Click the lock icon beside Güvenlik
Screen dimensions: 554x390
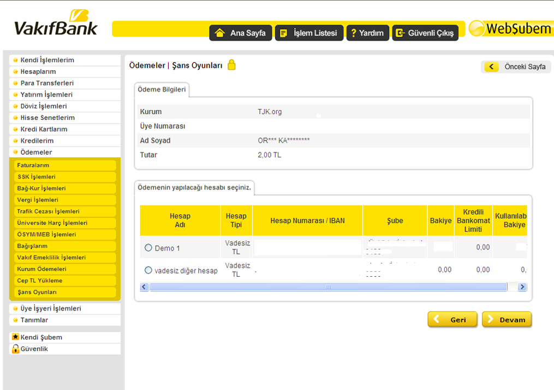15,349
